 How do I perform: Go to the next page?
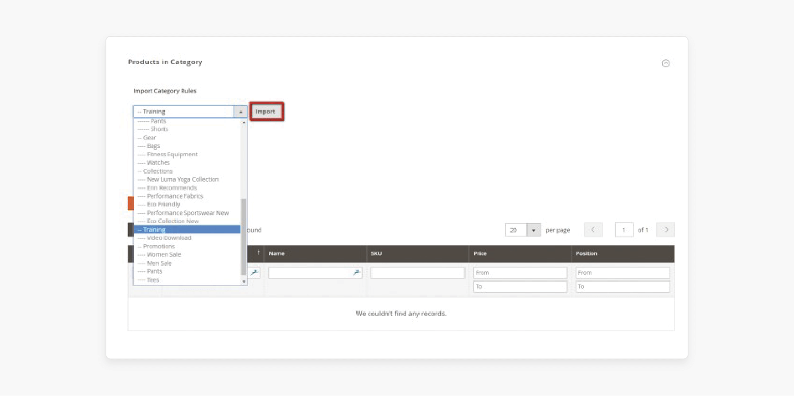tap(666, 230)
